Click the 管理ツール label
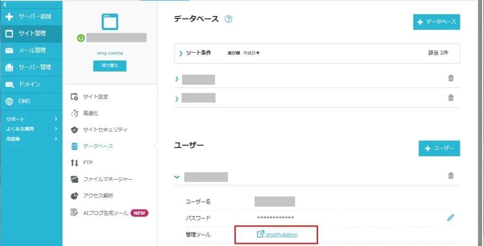The width and height of the screenshot is (484, 246). (x=198, y=235)
